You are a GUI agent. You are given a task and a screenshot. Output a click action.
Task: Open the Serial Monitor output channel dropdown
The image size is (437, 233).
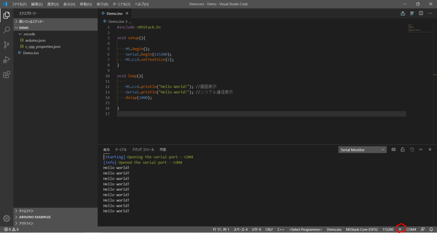(x=362, y=150)
